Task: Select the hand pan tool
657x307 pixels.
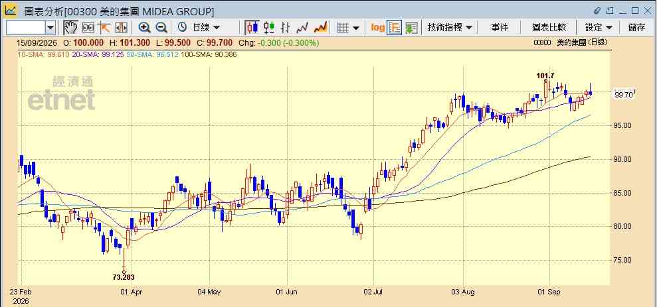Action: (x=70, y=28)
